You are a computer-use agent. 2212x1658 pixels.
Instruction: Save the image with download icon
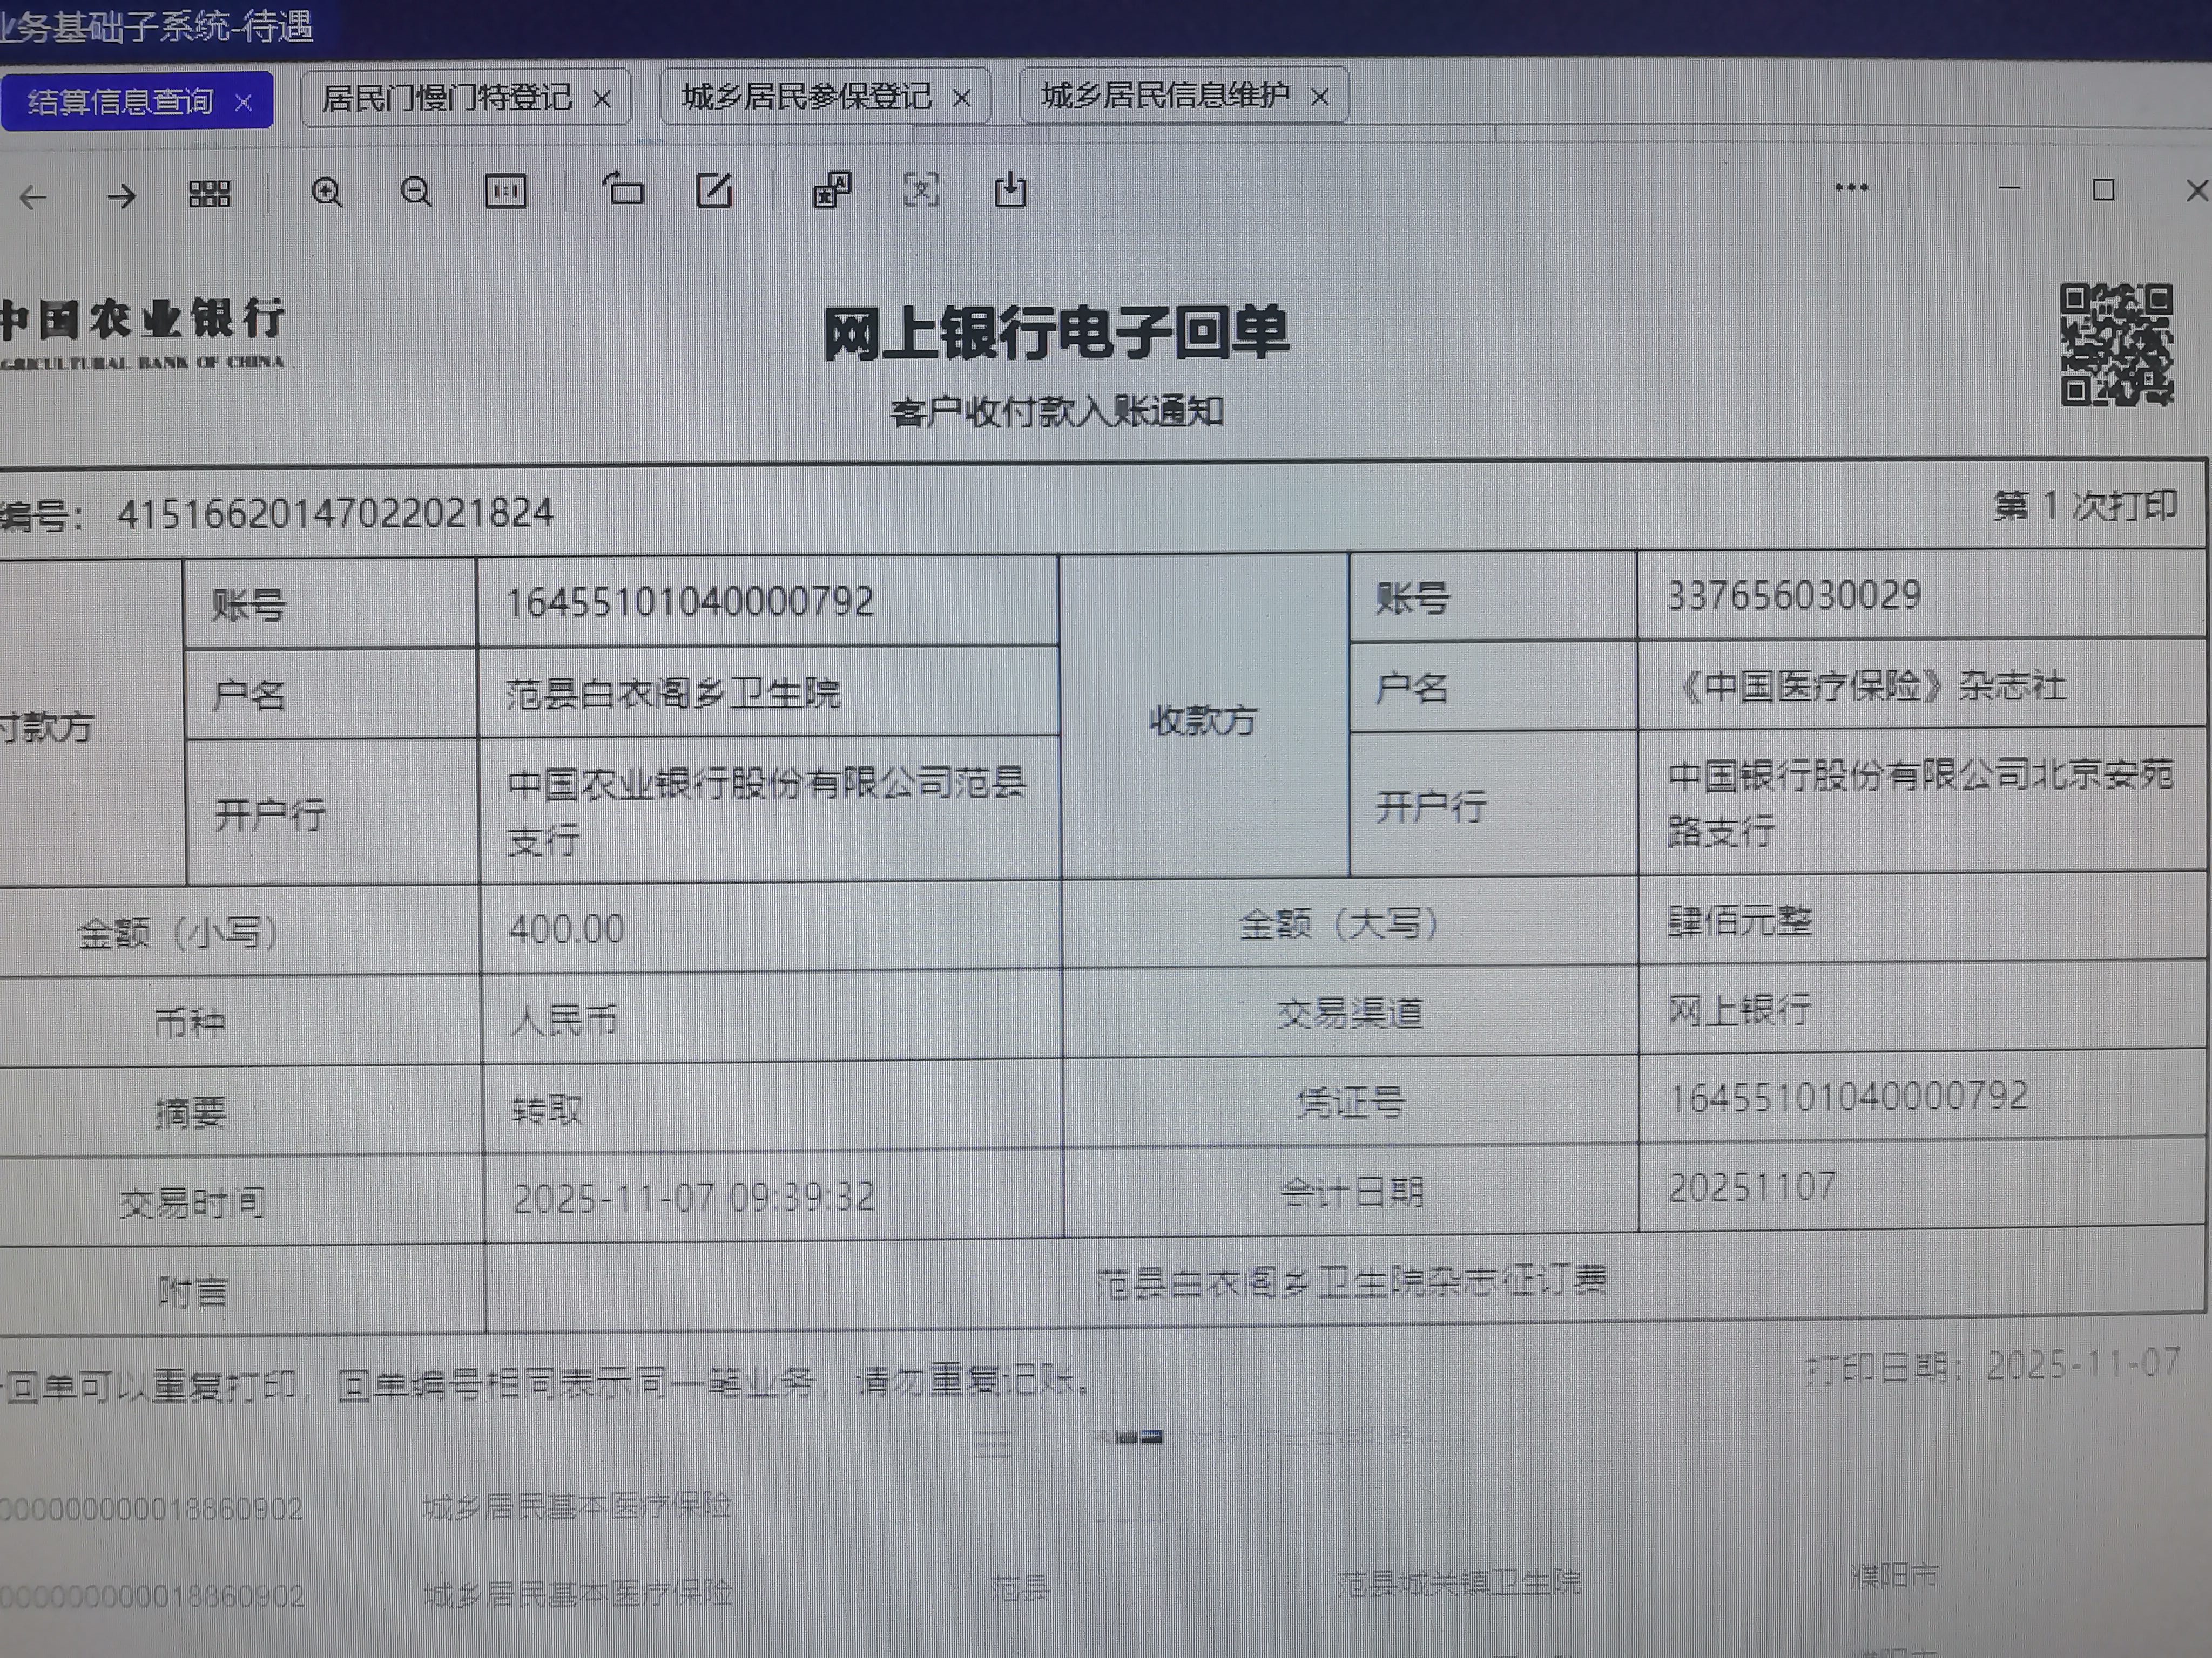tap(1010, 189)
